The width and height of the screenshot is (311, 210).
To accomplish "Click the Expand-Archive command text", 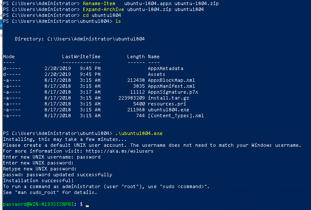I will pos(99,9).
